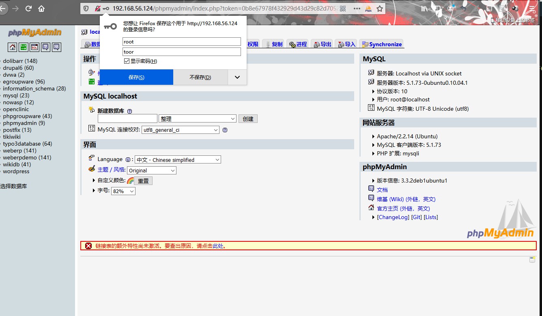Click the PMA extension icon in address bar

pos(368,9)
